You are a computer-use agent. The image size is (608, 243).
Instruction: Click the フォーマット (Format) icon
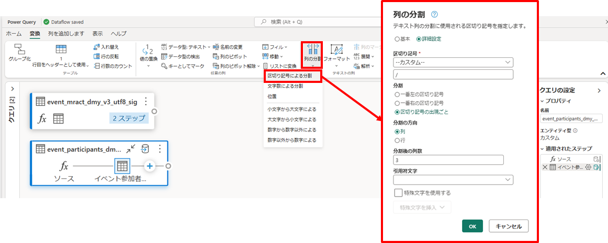pos(336,50)
